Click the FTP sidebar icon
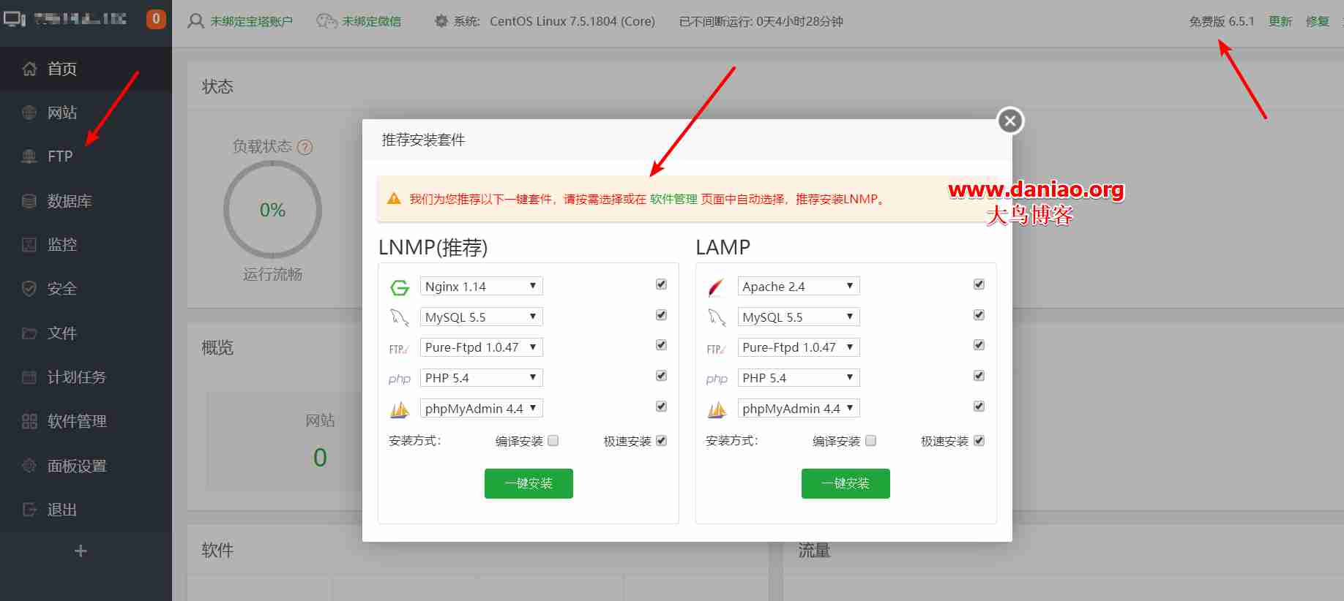 pos(29,156)
